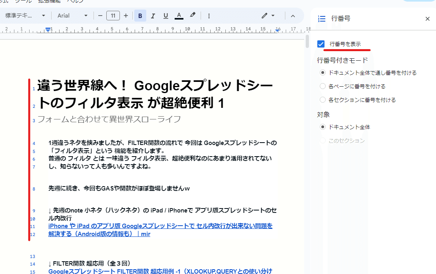Image resolution: width=436 pixels, height=274 pixels.
Task: Edit the font size field showing 11
Action: pyautogui.click(x=113, y=16)
